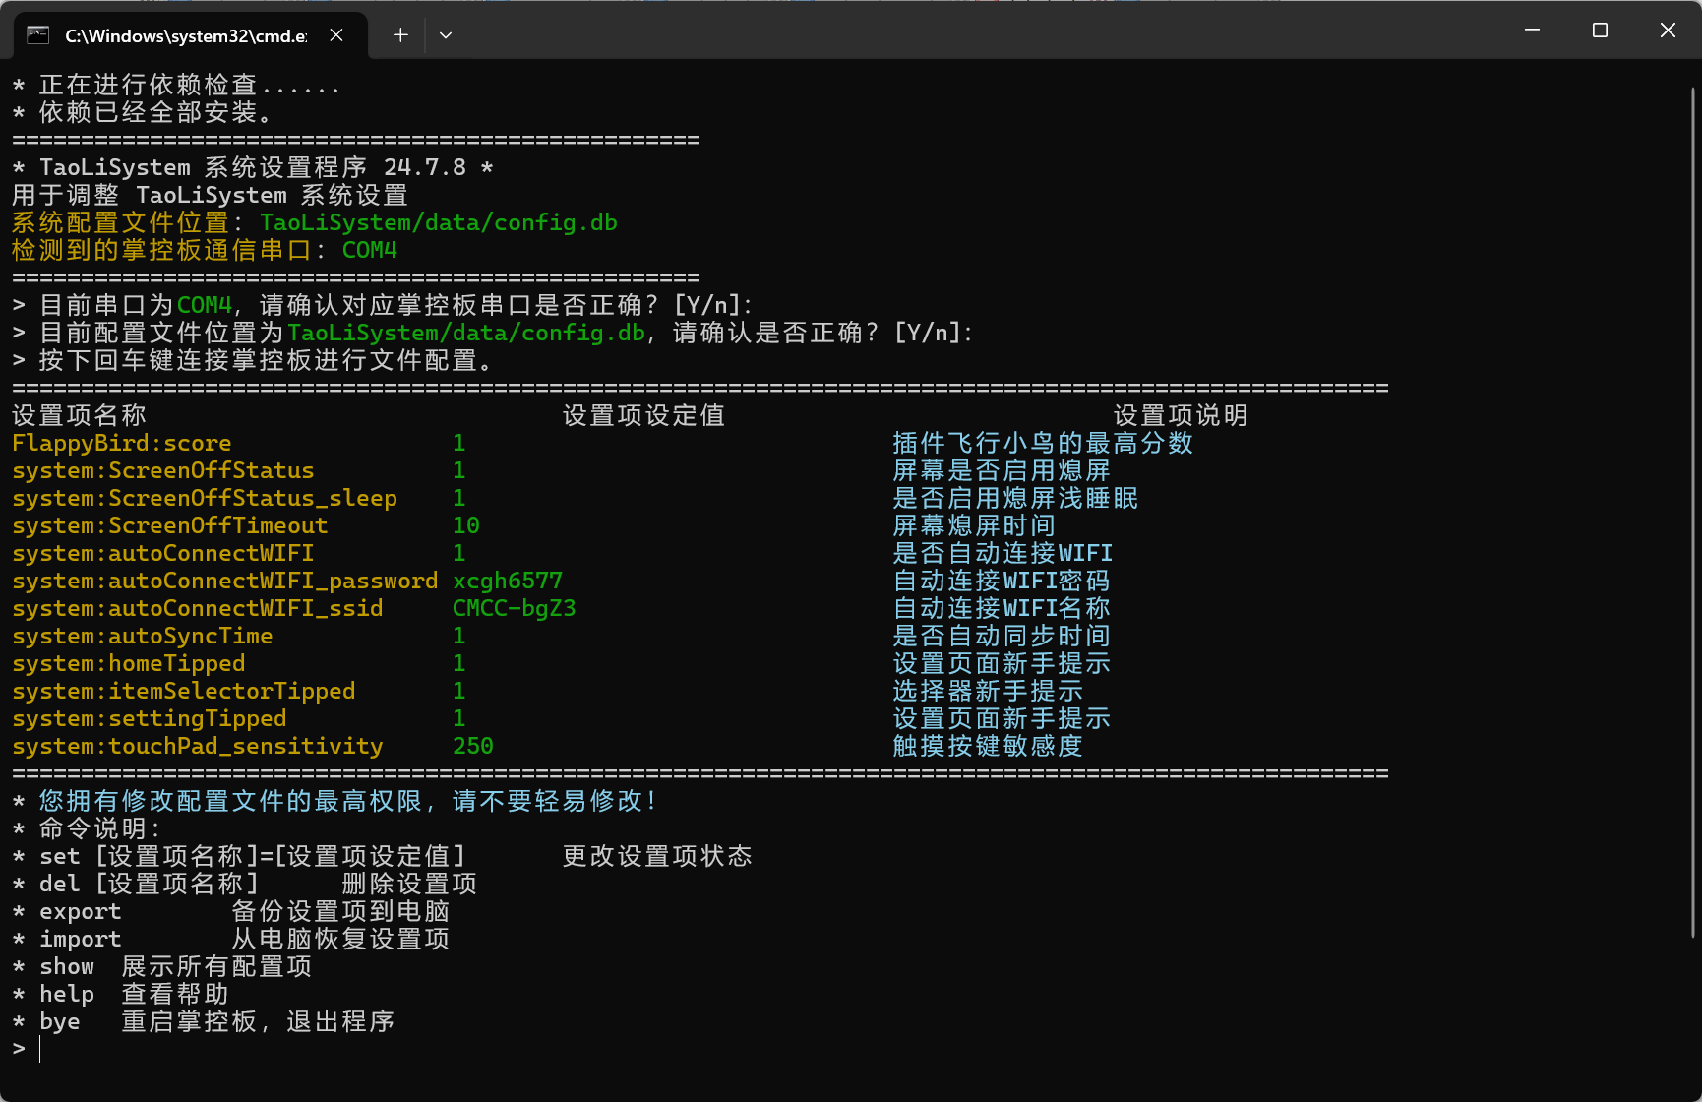Click the description 屏幕是否启用熄屏
This screenshot has height=1102, width=1702.
pos(1002,470)
